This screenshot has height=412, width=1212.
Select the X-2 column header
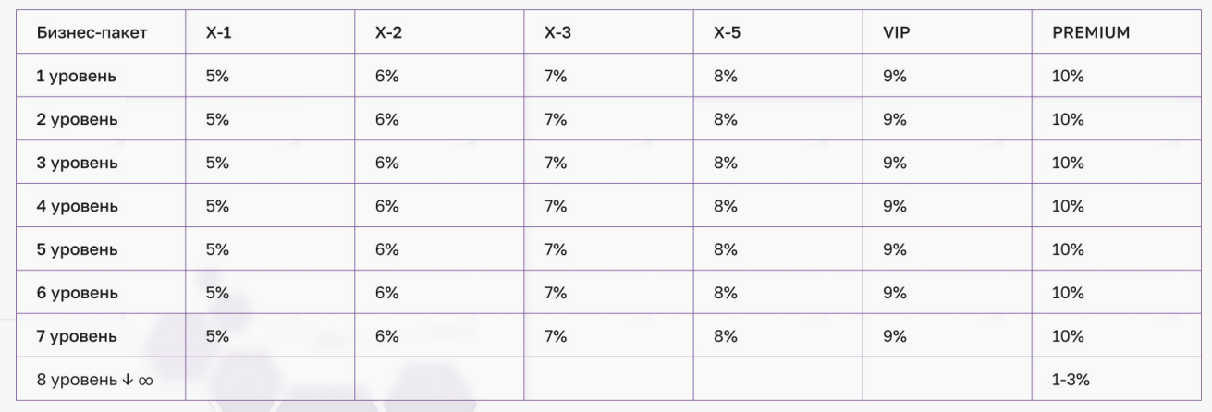388,33
